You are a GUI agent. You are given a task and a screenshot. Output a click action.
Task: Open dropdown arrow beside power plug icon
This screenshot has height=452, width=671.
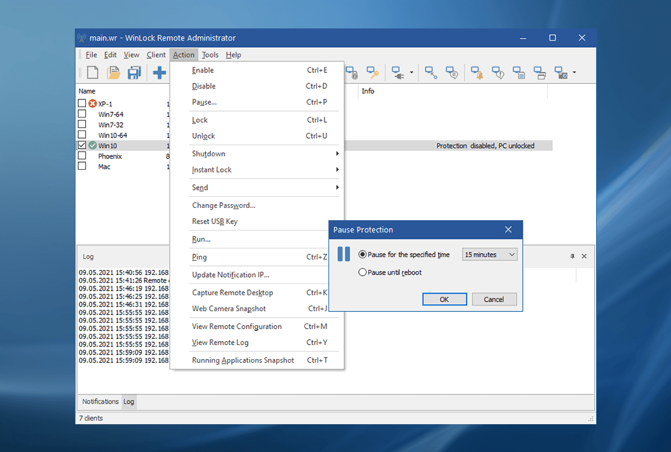(412, 72)
